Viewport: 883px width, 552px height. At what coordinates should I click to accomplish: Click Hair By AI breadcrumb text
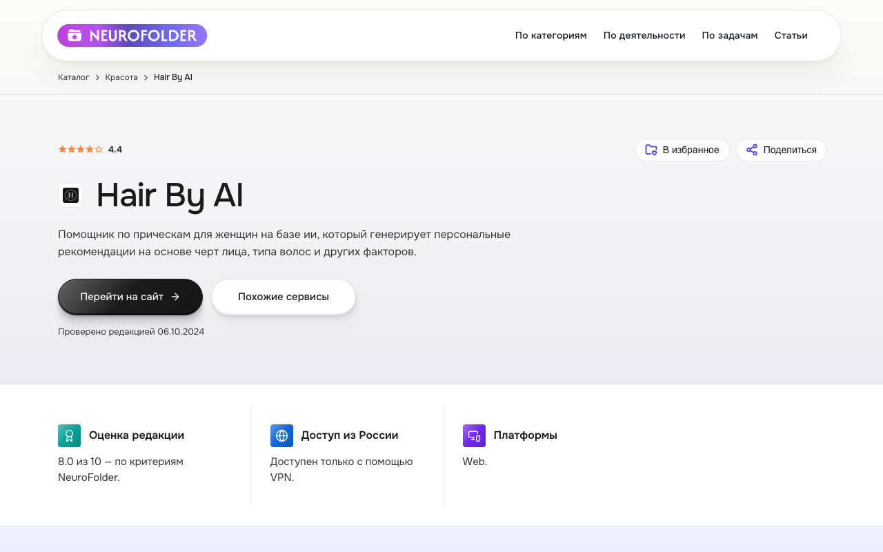(173, 77)
